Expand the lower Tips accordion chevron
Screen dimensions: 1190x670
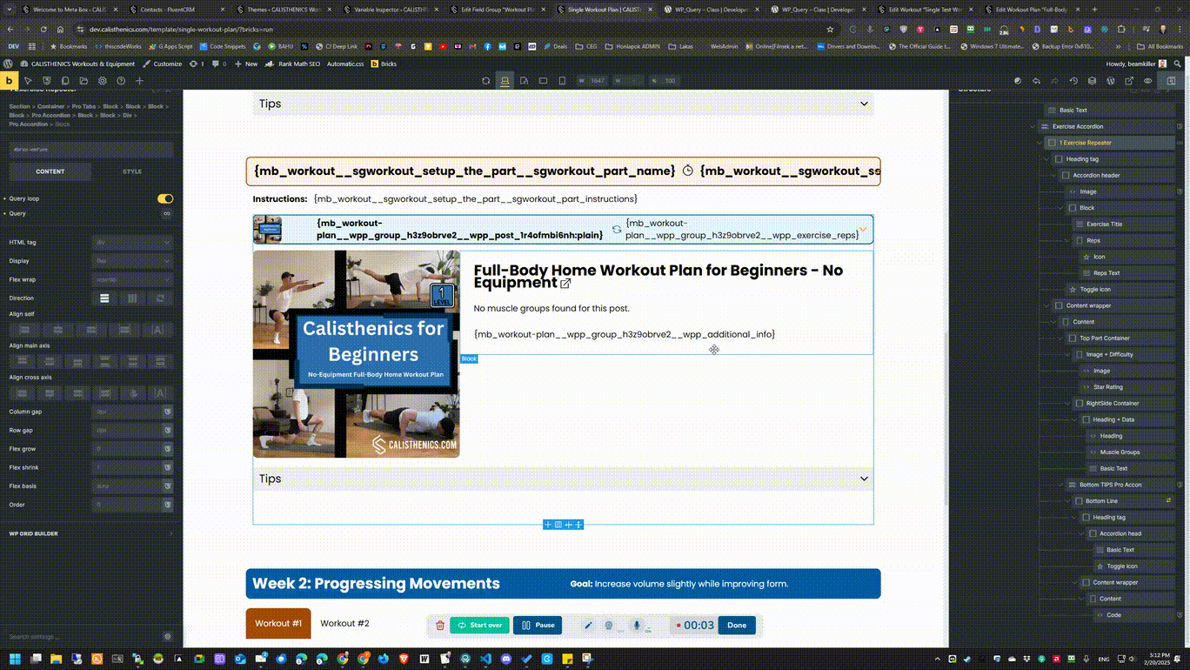(x=864, y=479)
